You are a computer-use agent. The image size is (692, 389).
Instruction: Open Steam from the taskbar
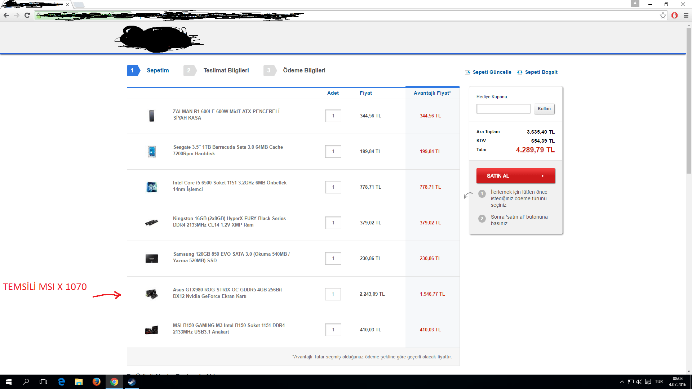(132, 382)
